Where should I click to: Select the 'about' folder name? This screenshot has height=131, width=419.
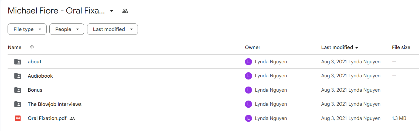[x=35, y=62]
